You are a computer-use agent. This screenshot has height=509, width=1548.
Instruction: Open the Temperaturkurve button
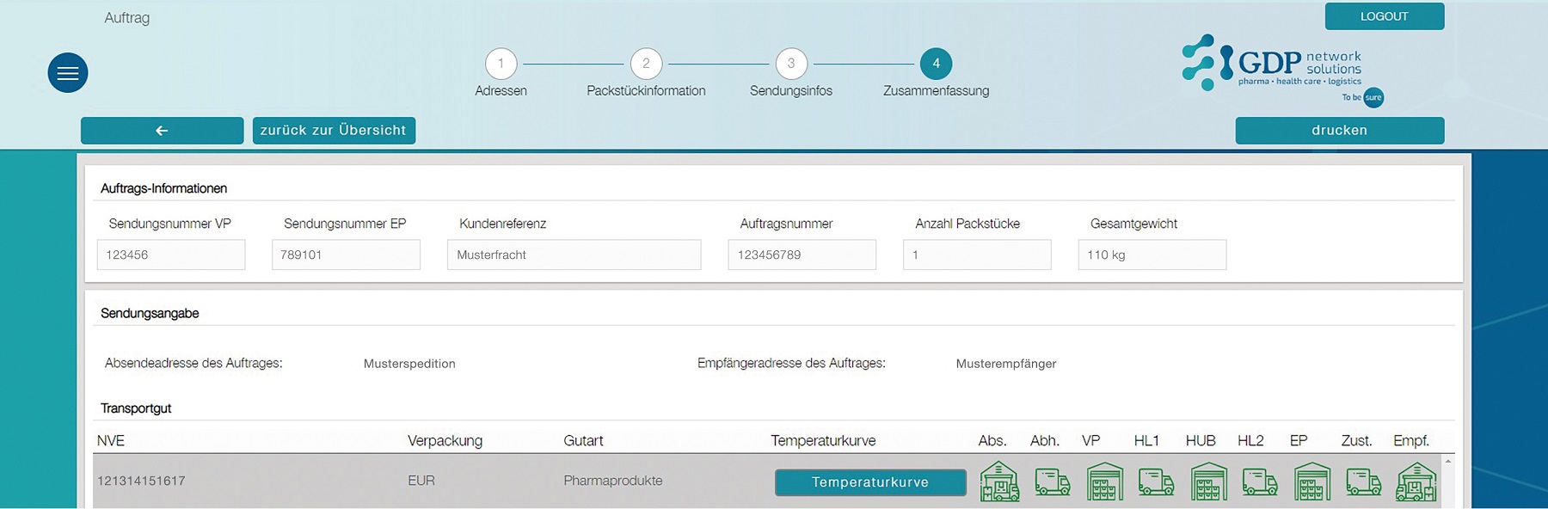point(870,482)
